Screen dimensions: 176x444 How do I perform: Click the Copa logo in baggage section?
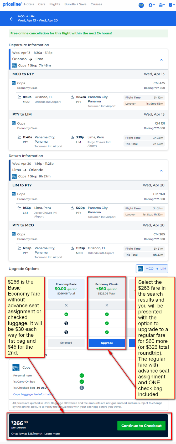click(x=16, y=367)
